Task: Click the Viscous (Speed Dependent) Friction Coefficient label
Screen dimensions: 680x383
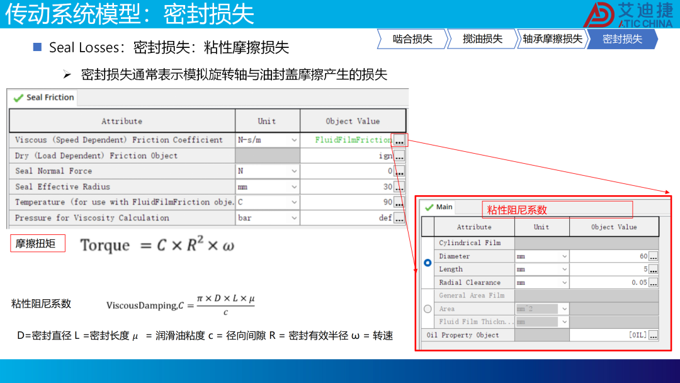Action: tap(119, 140)
